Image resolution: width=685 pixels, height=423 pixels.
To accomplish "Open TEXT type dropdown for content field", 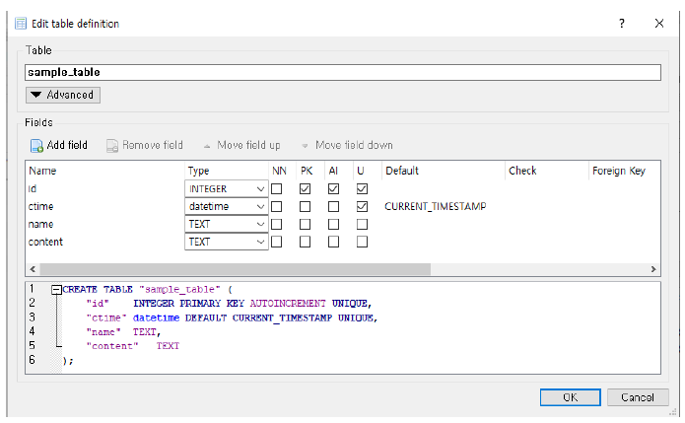I will 227,242.
